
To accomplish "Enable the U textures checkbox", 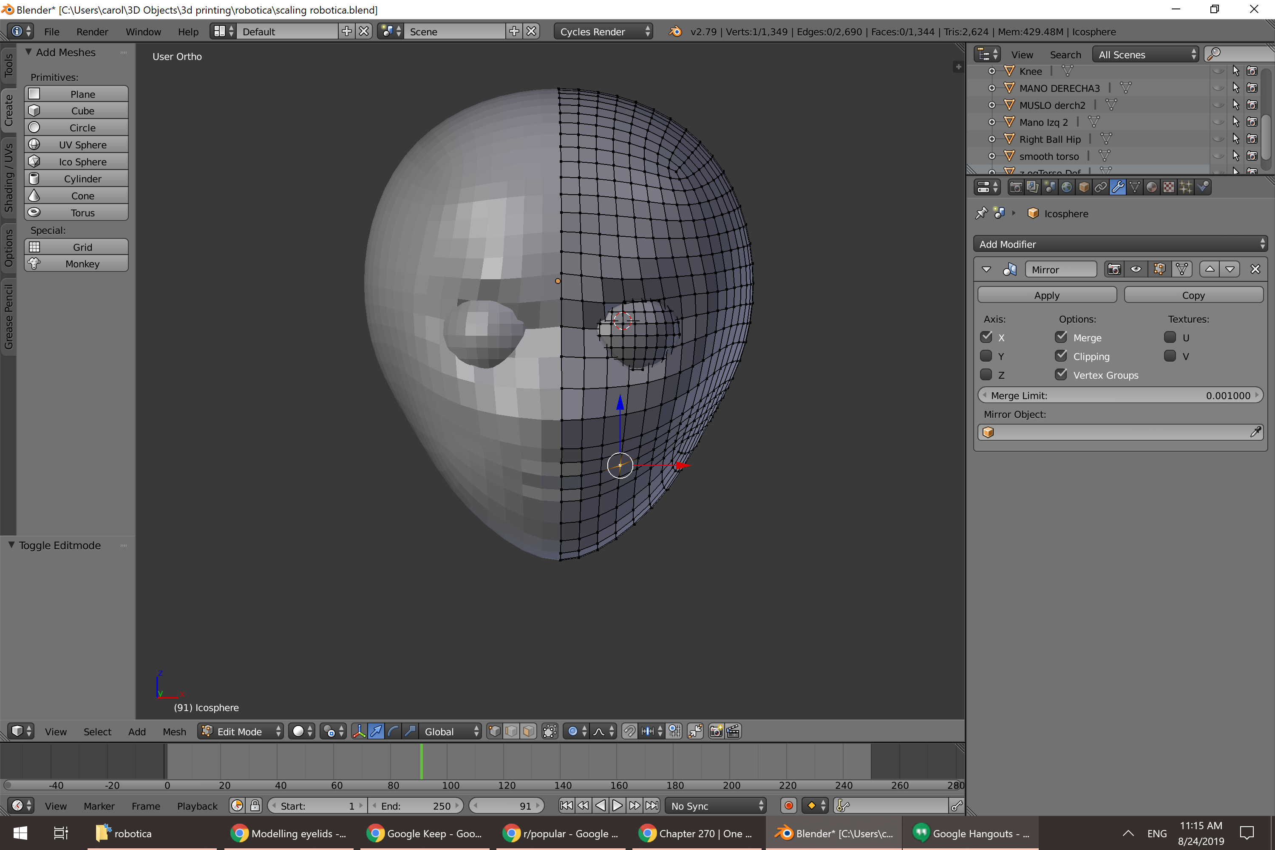I will pos(1170,337).
